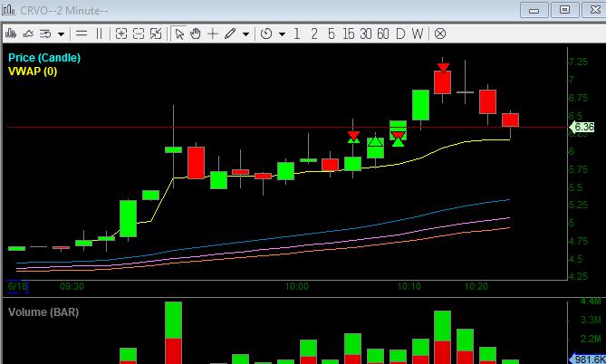This screenshot has width=606, height=364.
Task: Open dropdown arrow beside clock icon
Action: pyautogui.click(x=282, y=34)
